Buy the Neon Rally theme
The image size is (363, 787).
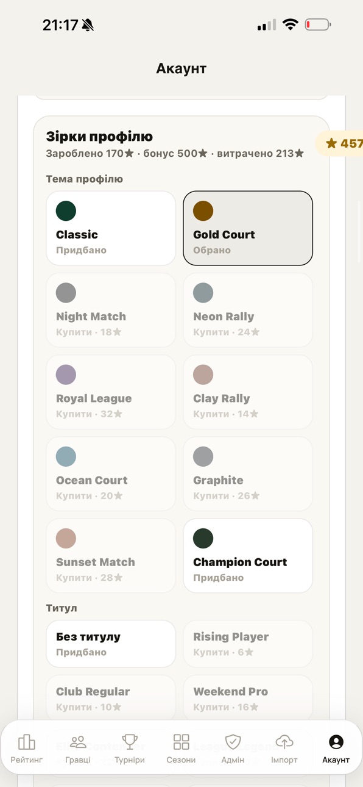pos(248,310)
